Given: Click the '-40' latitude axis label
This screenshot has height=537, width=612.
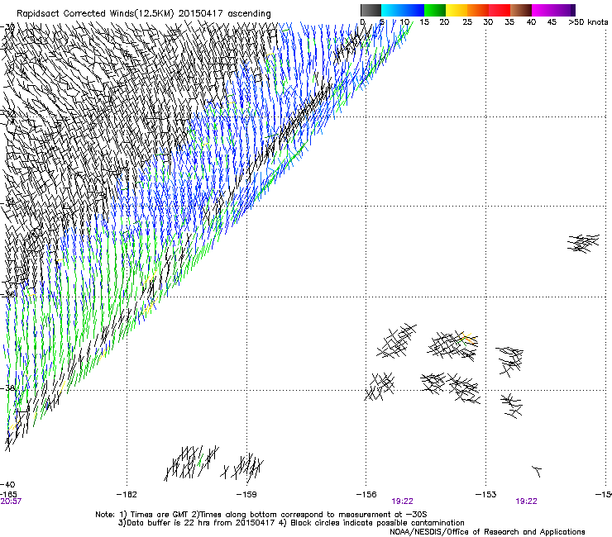Looking at the screenshot, I should tap(7, 485).
